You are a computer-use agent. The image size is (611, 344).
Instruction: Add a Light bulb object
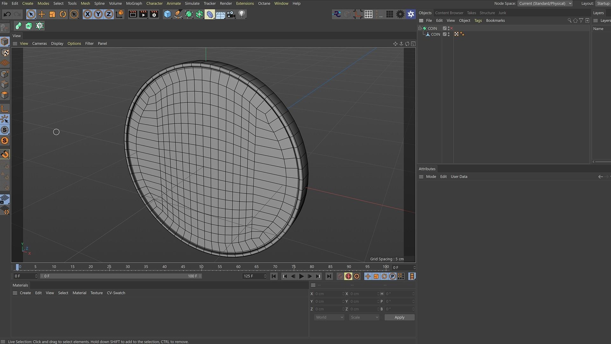point(242,14)
